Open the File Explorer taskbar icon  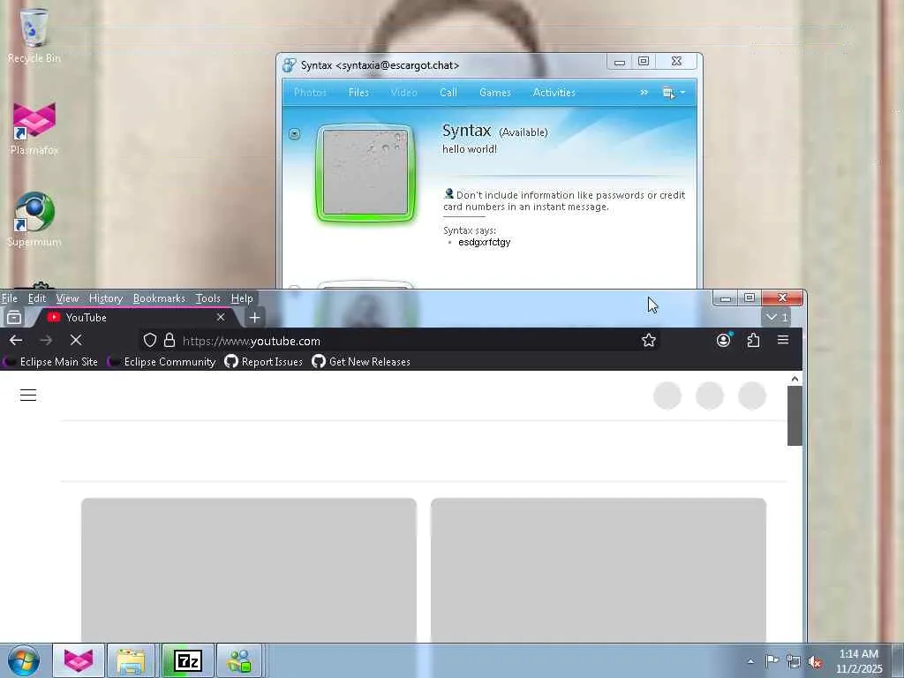[x=131, y=660]
